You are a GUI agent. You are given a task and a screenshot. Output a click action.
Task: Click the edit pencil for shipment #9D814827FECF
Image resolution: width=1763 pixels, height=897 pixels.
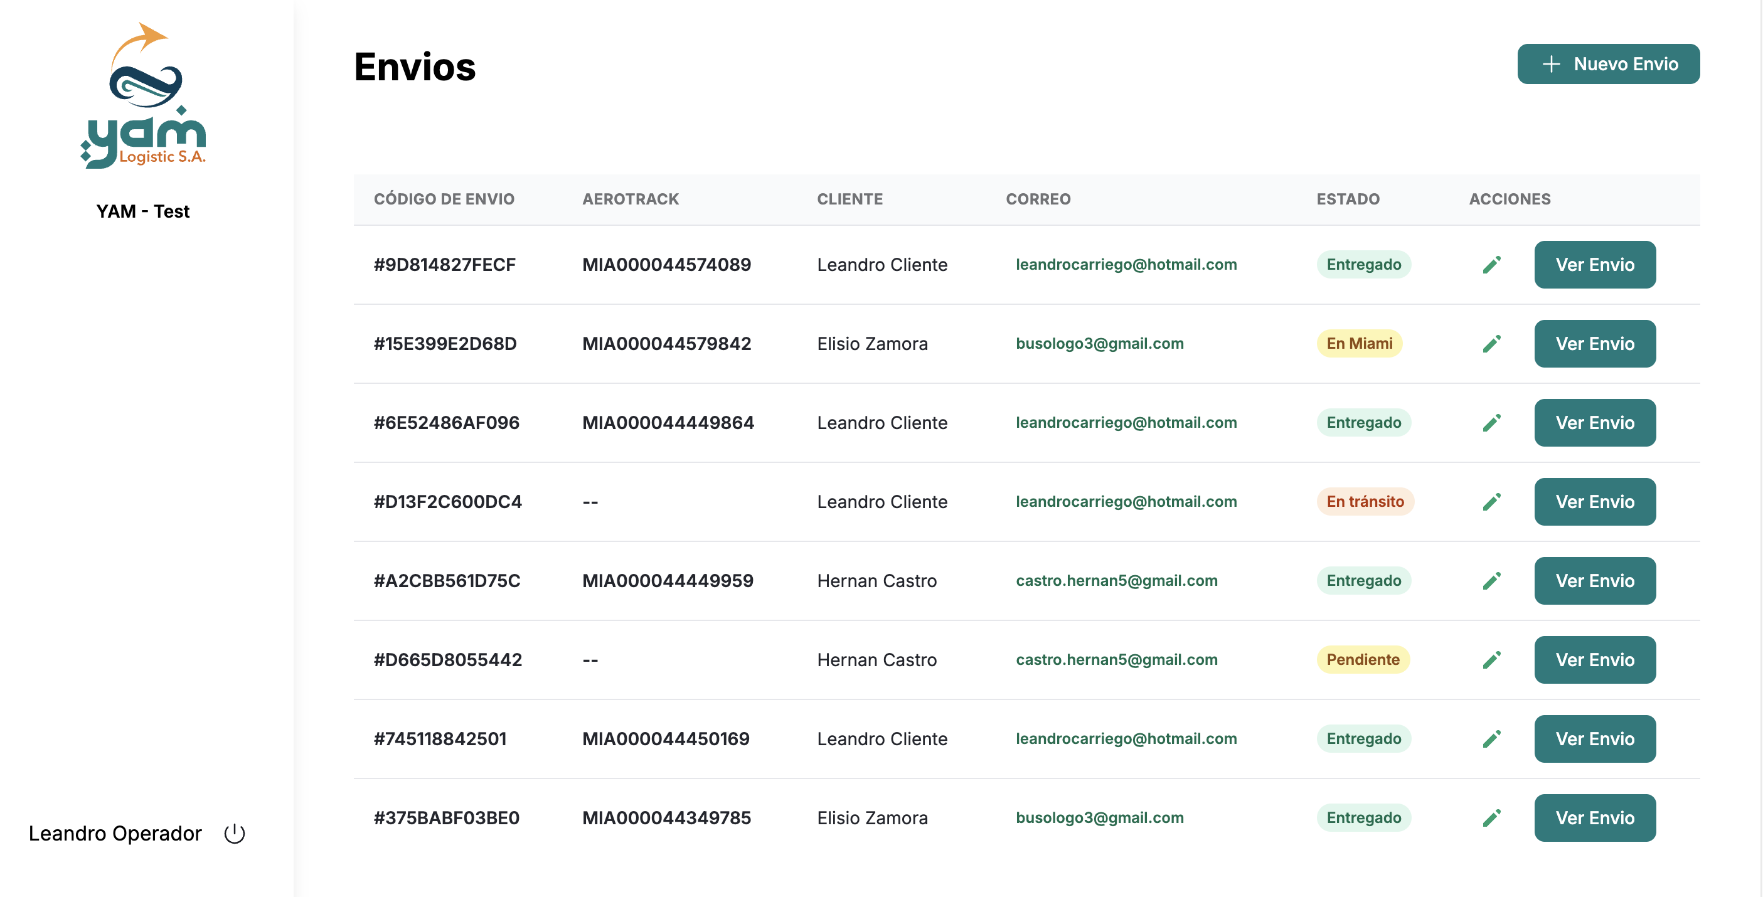pyautogui.click(x=1491, y=265)
